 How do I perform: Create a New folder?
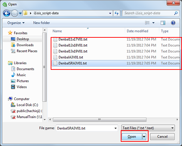pyautogui.click(x=42, y=23)
